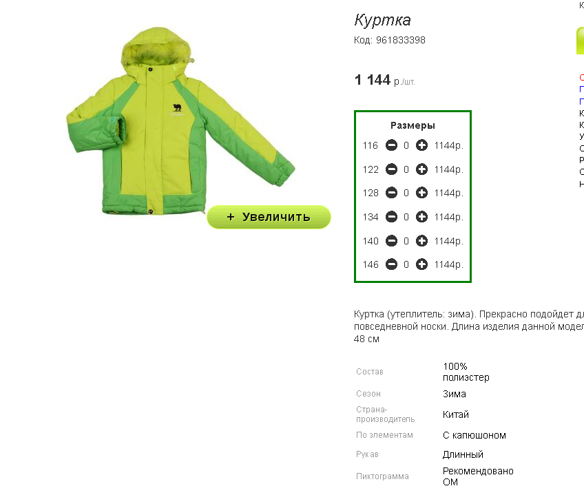Viewport: 584px width, 495px height.
Task: Increase quantity for size 116
Action: pos(421,145)
